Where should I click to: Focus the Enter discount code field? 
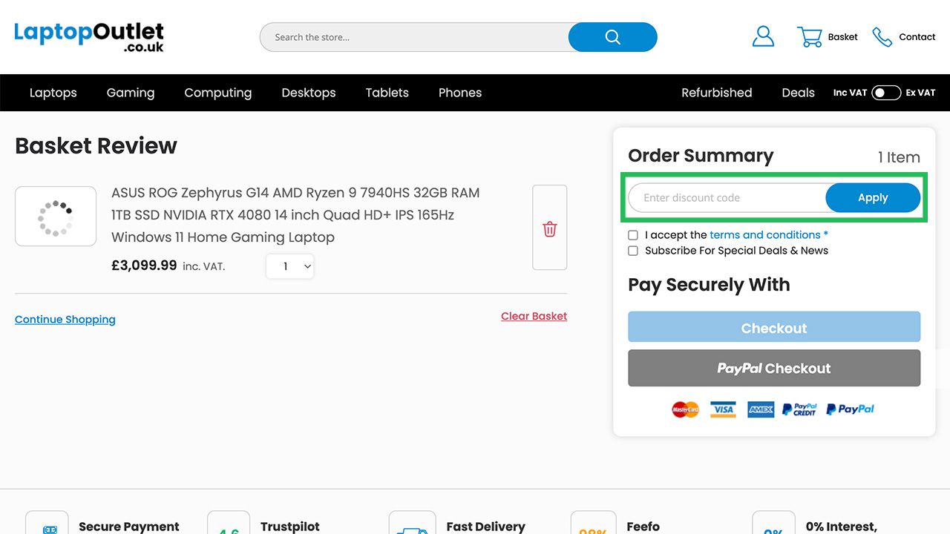[x=727, y=198]
